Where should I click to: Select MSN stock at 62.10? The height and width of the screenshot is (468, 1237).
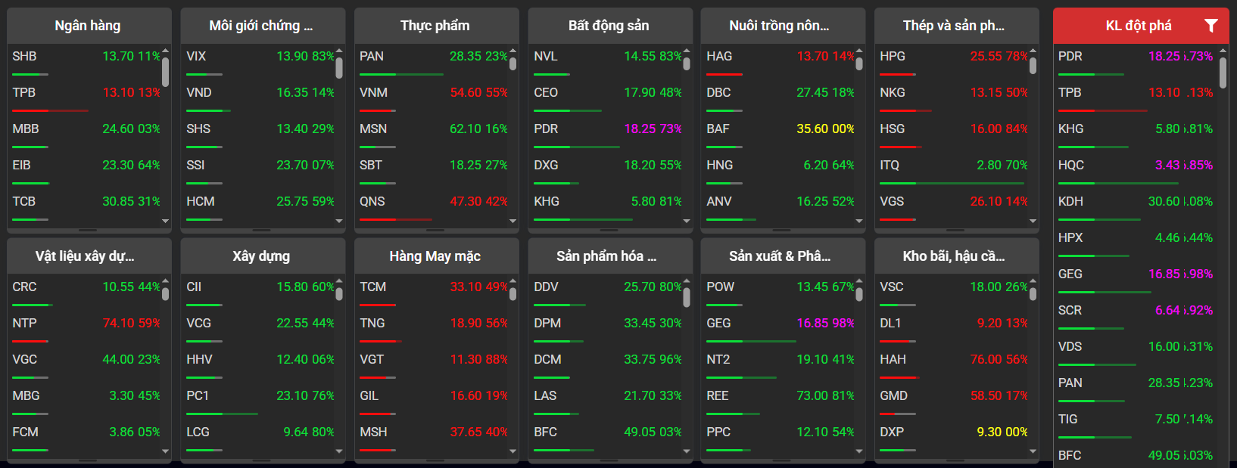coord(432,133)
